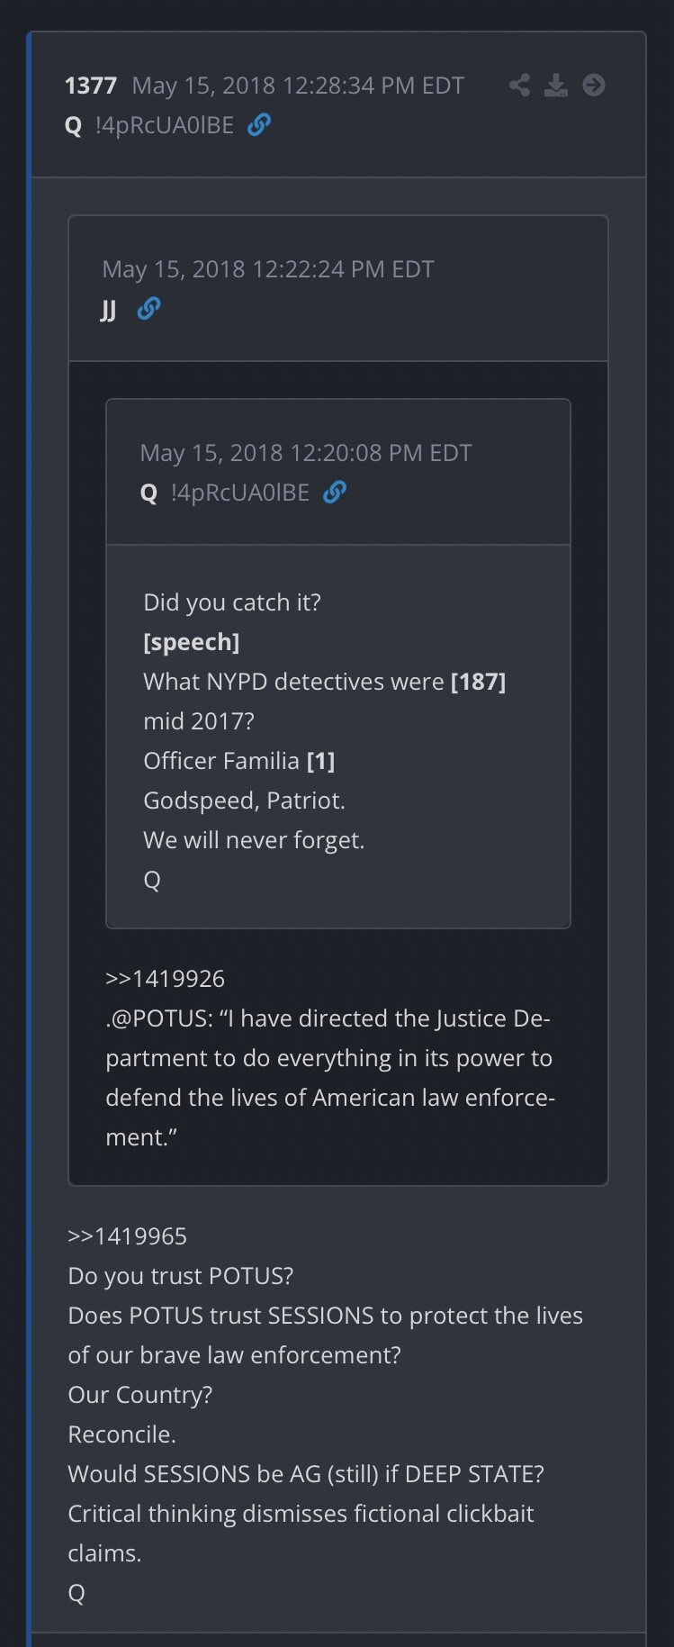Follow the >>1419926 reply reference
This screenshot has height=1647, width=674.
[165, 979]
